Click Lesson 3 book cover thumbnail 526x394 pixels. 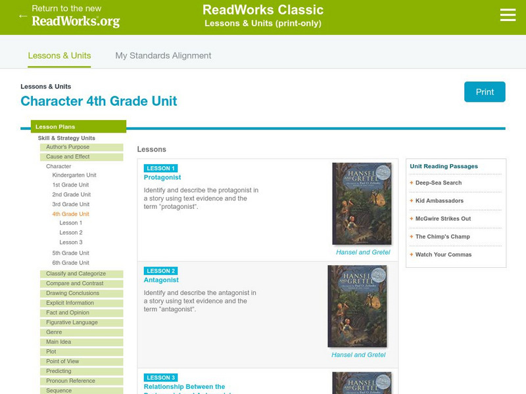(x=362, y=383)
